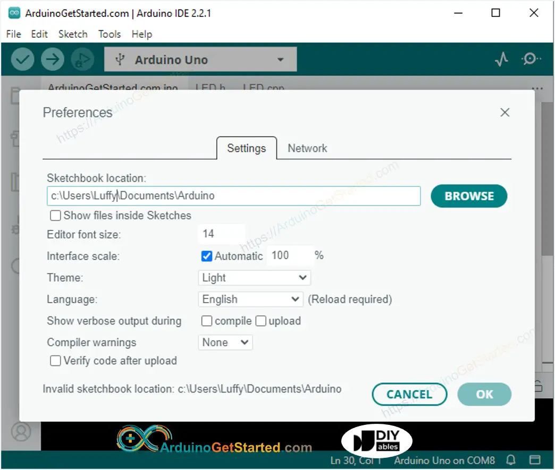Click the notifications bell in the status bar
The height and width of the screenshot is (470, 555).
(510, 460)
